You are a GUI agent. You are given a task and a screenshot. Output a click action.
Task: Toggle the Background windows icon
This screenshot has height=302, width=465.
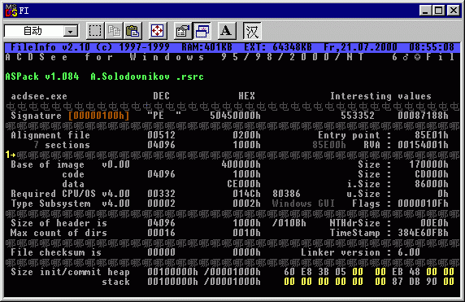click(202, 31)
